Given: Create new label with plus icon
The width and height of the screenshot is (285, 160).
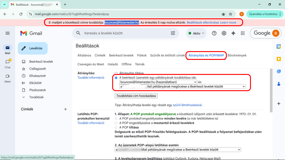Looking at the screenshot, I should 65,109.
